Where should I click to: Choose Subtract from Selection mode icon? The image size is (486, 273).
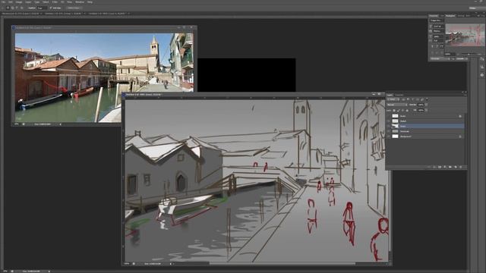[17, 8]
